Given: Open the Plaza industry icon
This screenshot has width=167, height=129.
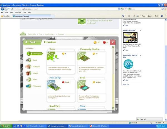Looking at the screenshot, I should tap(28, 80).
